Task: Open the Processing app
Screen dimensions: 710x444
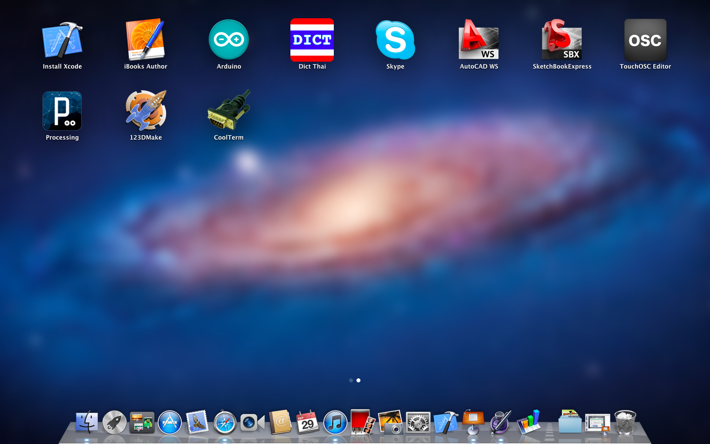Action: pyautogui.click(x=62, y=111)
